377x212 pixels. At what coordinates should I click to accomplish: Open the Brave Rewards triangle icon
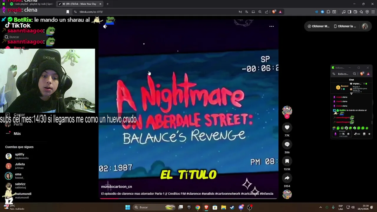(280, 12)
